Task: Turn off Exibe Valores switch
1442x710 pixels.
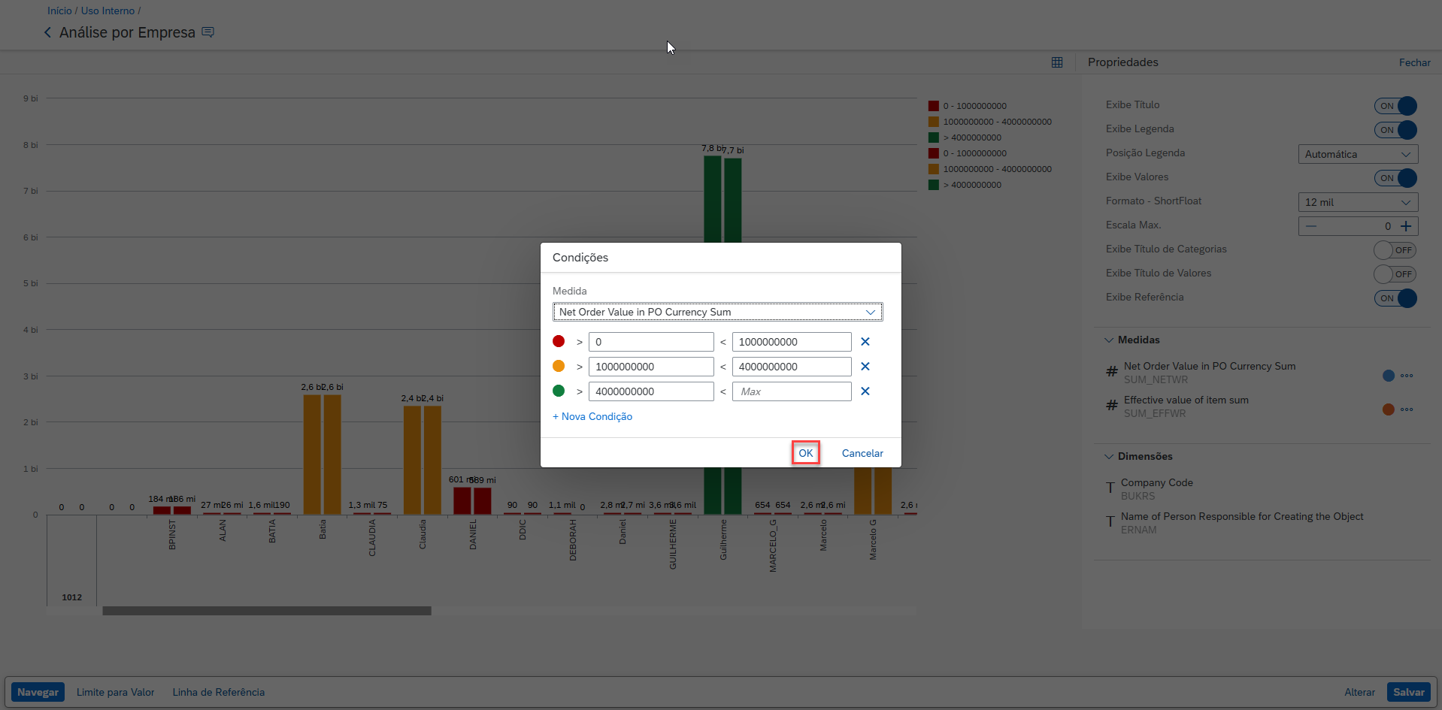Action: click(1395, 178)
